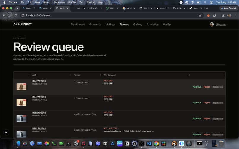Go to the Generate page
This screenshot has width=239, height=149.
coord(95,25)
